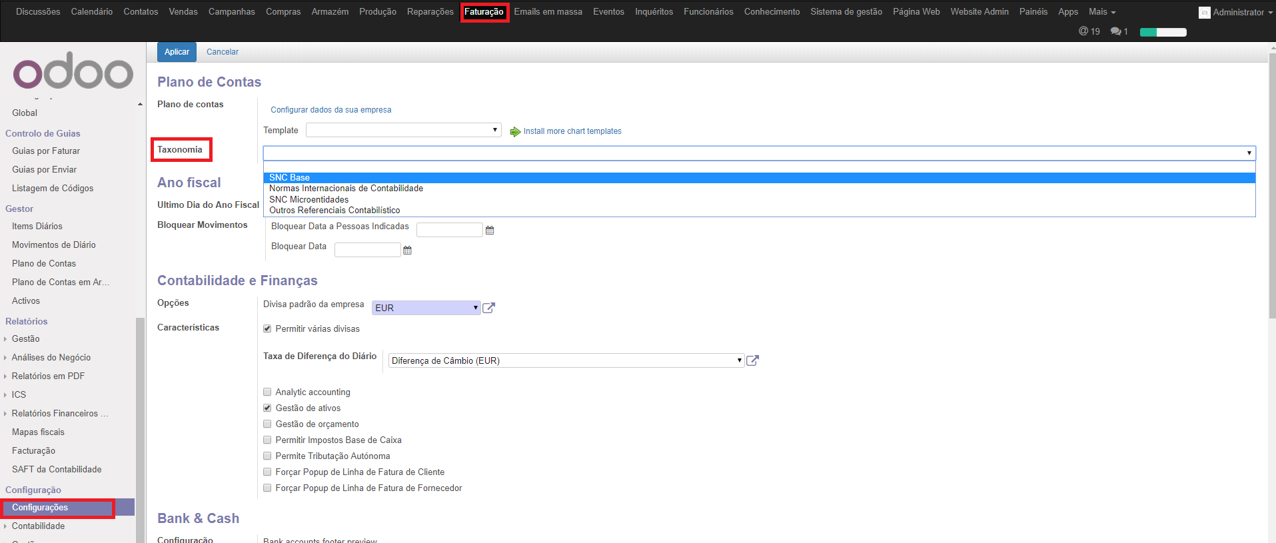The width and height of the screenshot is (1276, 543).
Task: Open the chat conversations icon
Action: pos(1118,31)
